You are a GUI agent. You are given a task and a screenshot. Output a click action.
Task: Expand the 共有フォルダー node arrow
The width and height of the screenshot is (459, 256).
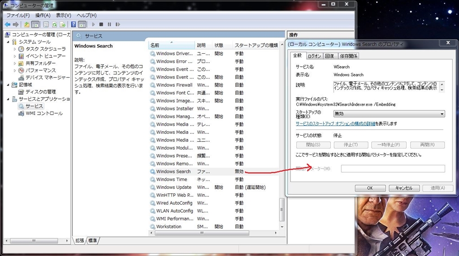pos(15,63)
